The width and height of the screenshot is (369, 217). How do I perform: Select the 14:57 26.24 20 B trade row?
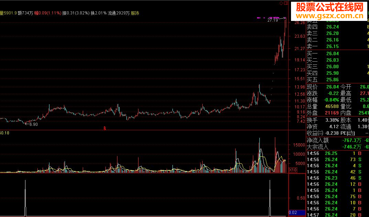(337, 215)
